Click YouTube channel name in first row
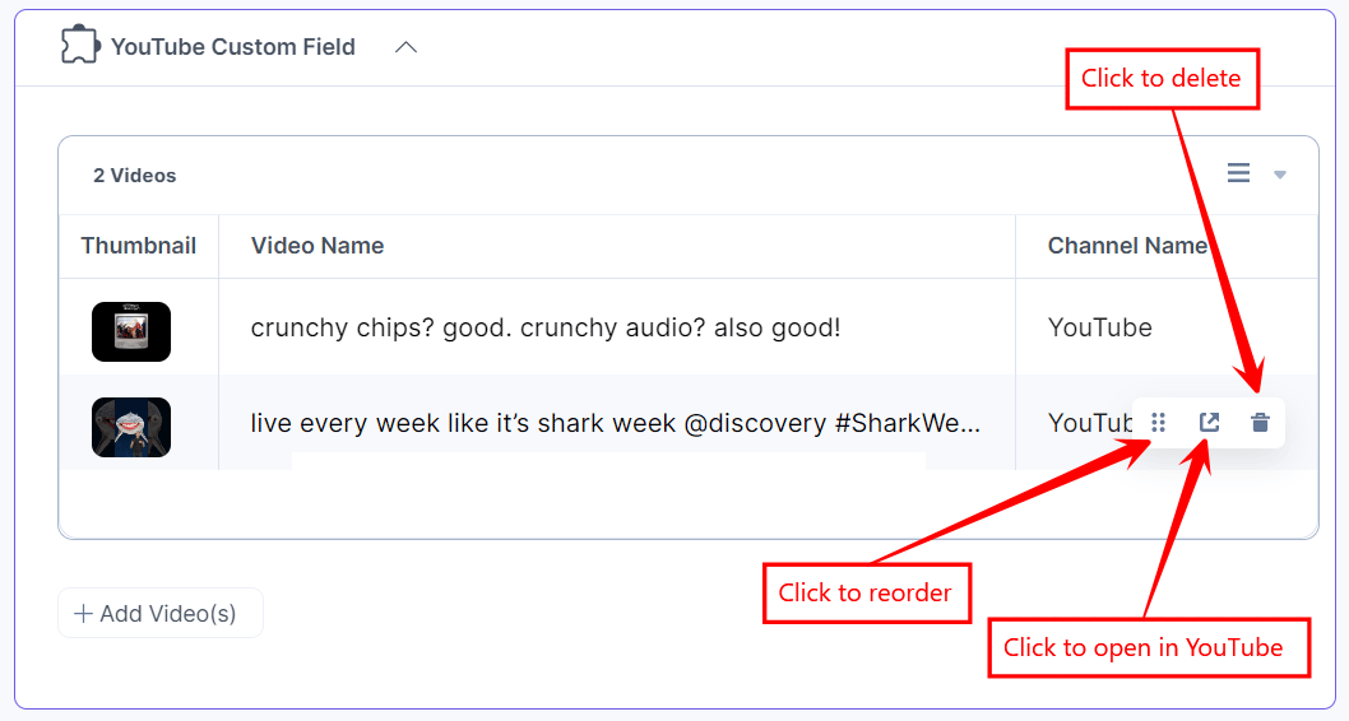Image resolution: width=1349 pixels, height=721 pixels. tap(1100, 328)
